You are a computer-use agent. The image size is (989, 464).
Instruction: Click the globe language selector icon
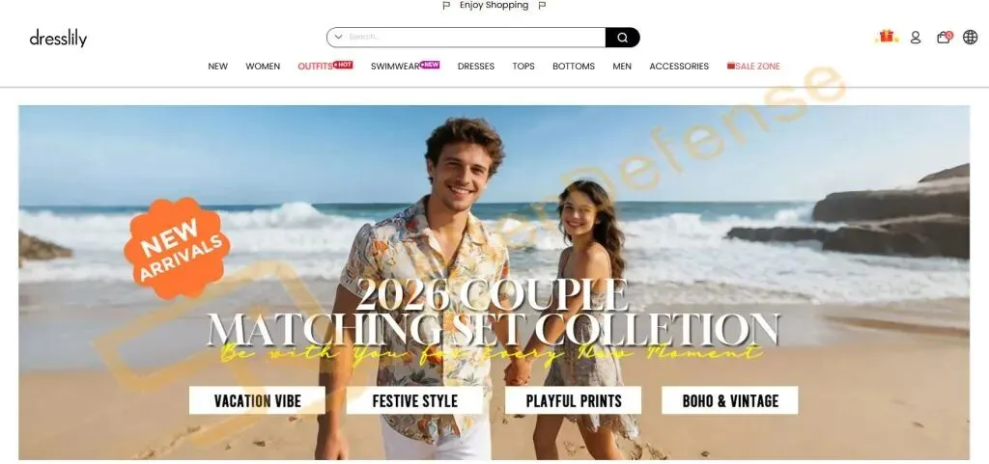[970, 38]
